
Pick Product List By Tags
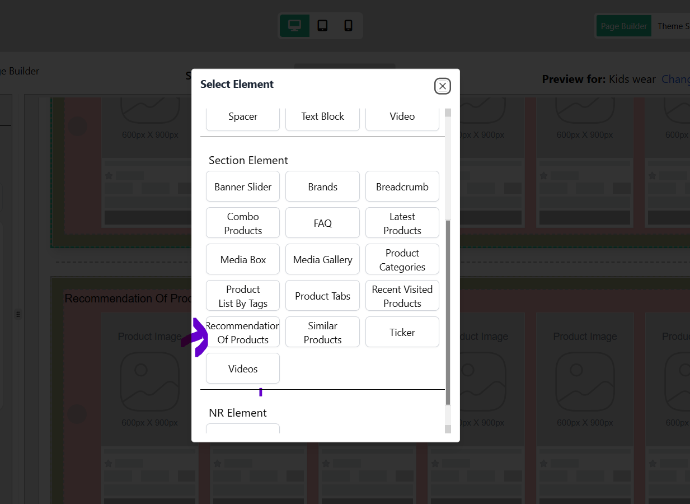click(x=243, y=296)
